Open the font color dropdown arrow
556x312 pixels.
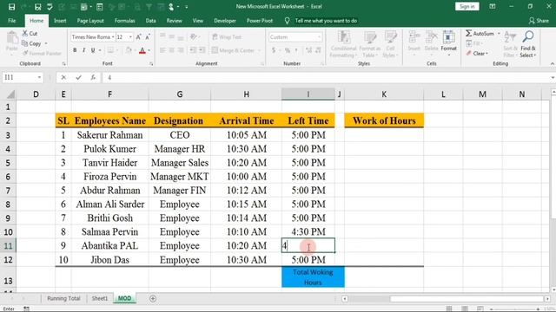(x=149, y=50)
